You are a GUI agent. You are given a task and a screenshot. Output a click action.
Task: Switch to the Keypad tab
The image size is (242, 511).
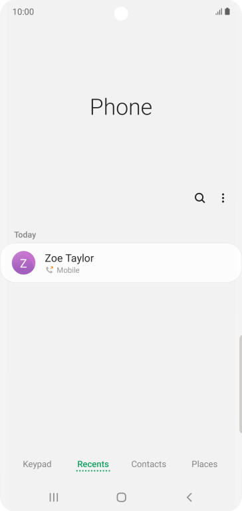[x=37, y=464]
